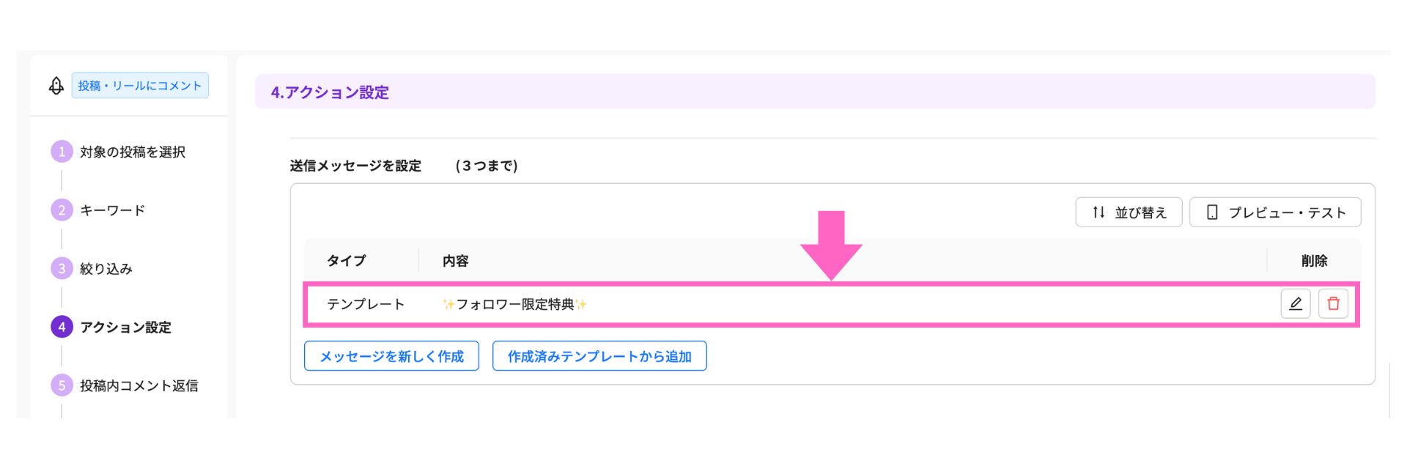Select step 2 circle キーワード
Viewport: 1407px width, 469px height.
click(62, 210)
